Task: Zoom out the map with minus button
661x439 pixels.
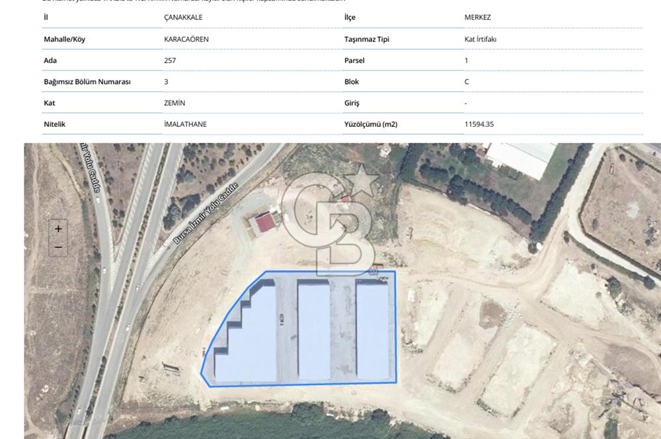Action: pos(58,247)
